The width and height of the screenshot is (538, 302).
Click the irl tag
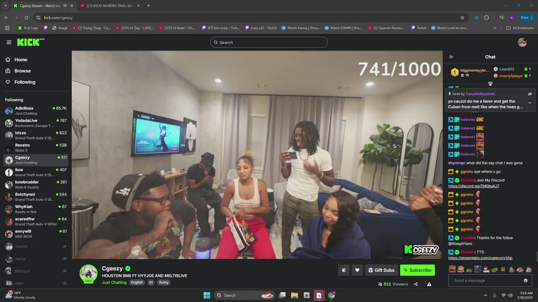click(151, 282)
